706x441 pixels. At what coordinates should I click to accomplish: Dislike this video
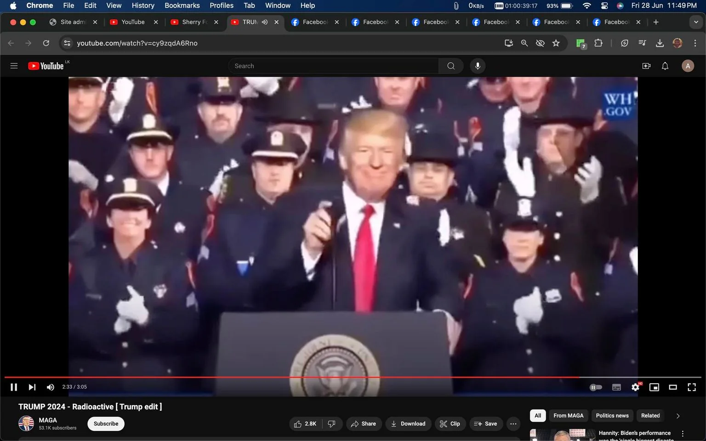pos(332,424)
